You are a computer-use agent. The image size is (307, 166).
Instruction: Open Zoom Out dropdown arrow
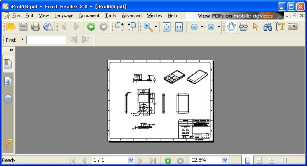(202, 27)
